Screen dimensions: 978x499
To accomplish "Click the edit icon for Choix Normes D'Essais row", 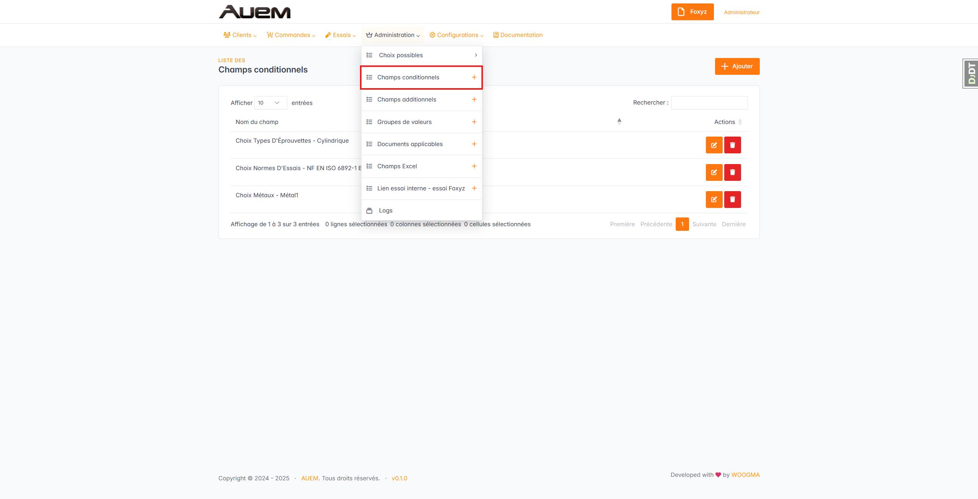I will (x=714, y=172).
